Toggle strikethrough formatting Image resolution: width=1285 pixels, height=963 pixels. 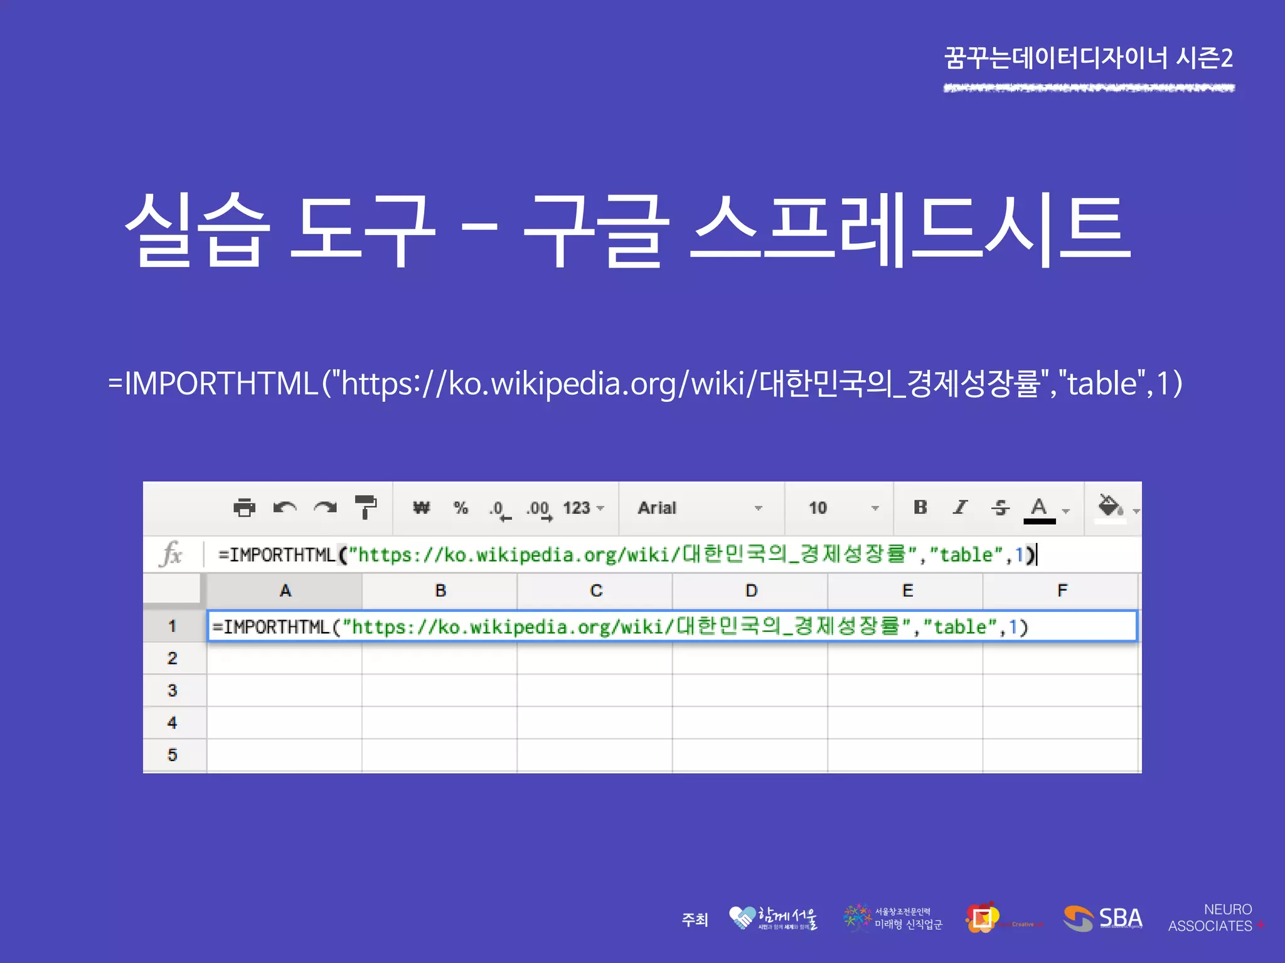pos(1001,507)
